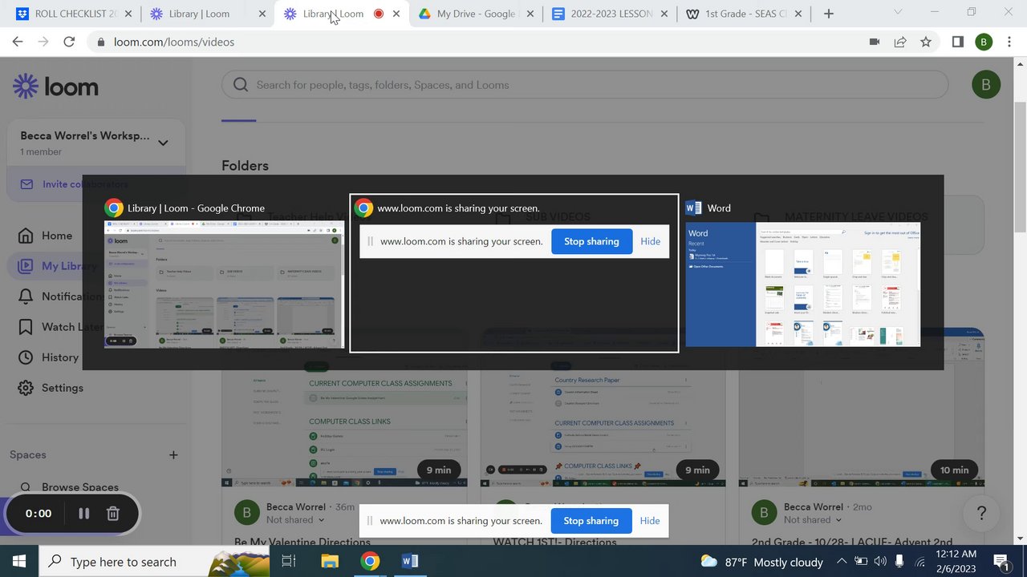Open Loom help question mark

point(981,513)
